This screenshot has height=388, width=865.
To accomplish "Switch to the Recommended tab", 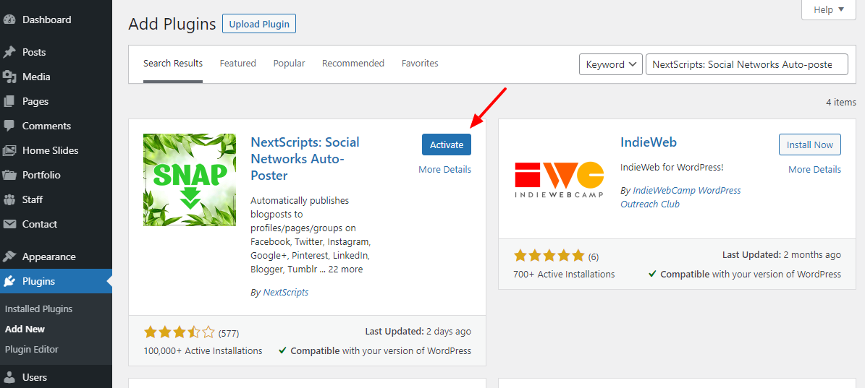I will pos(353,64).
